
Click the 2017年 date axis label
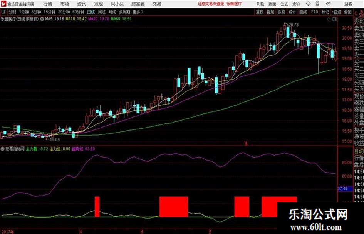tap(8, 232)
